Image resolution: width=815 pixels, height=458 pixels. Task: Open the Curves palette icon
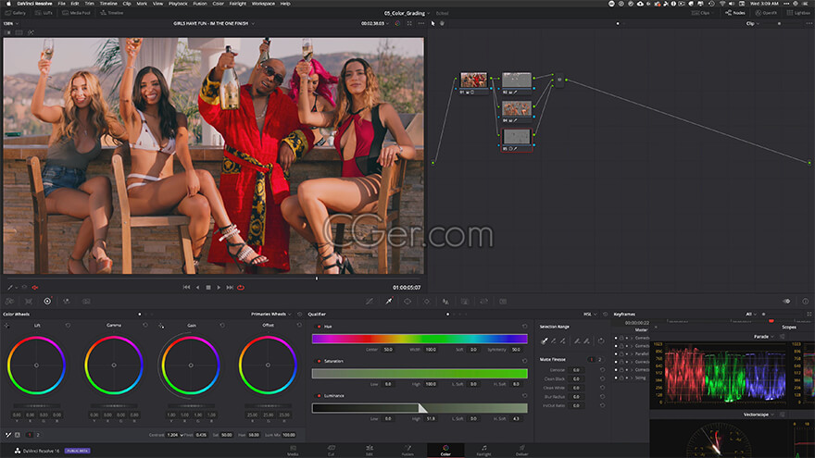(370, 302)
